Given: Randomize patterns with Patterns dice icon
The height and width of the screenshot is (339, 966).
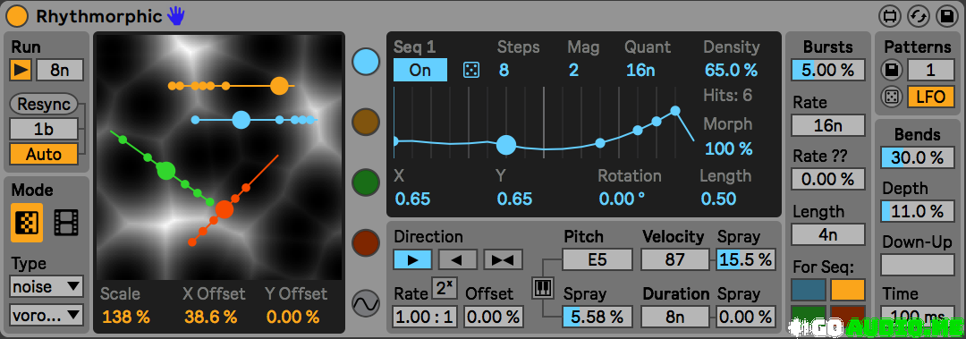Looking at the screenshot, I should coord(890,97).
